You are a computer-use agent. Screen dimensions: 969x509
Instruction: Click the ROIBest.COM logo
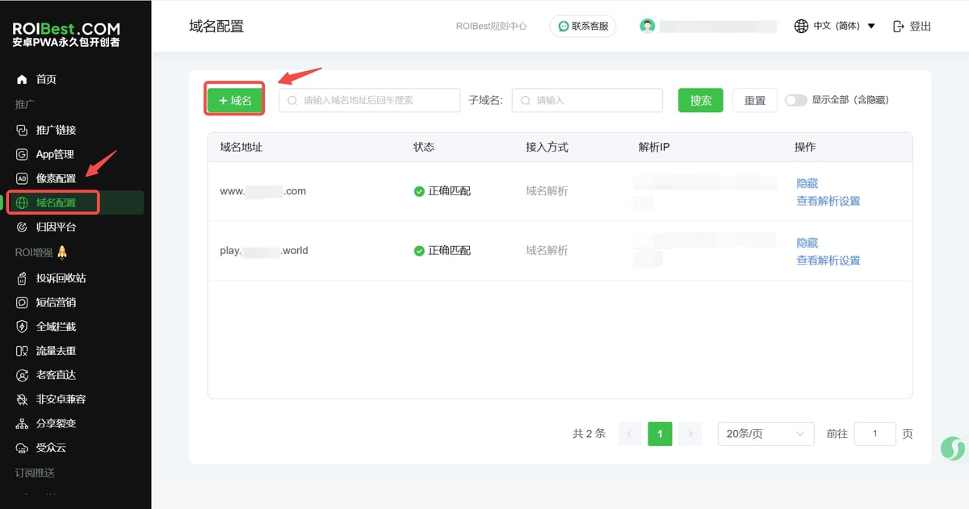click(x=66, y=35)
